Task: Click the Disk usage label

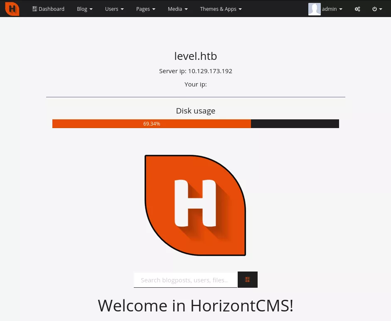Action: 195,111
